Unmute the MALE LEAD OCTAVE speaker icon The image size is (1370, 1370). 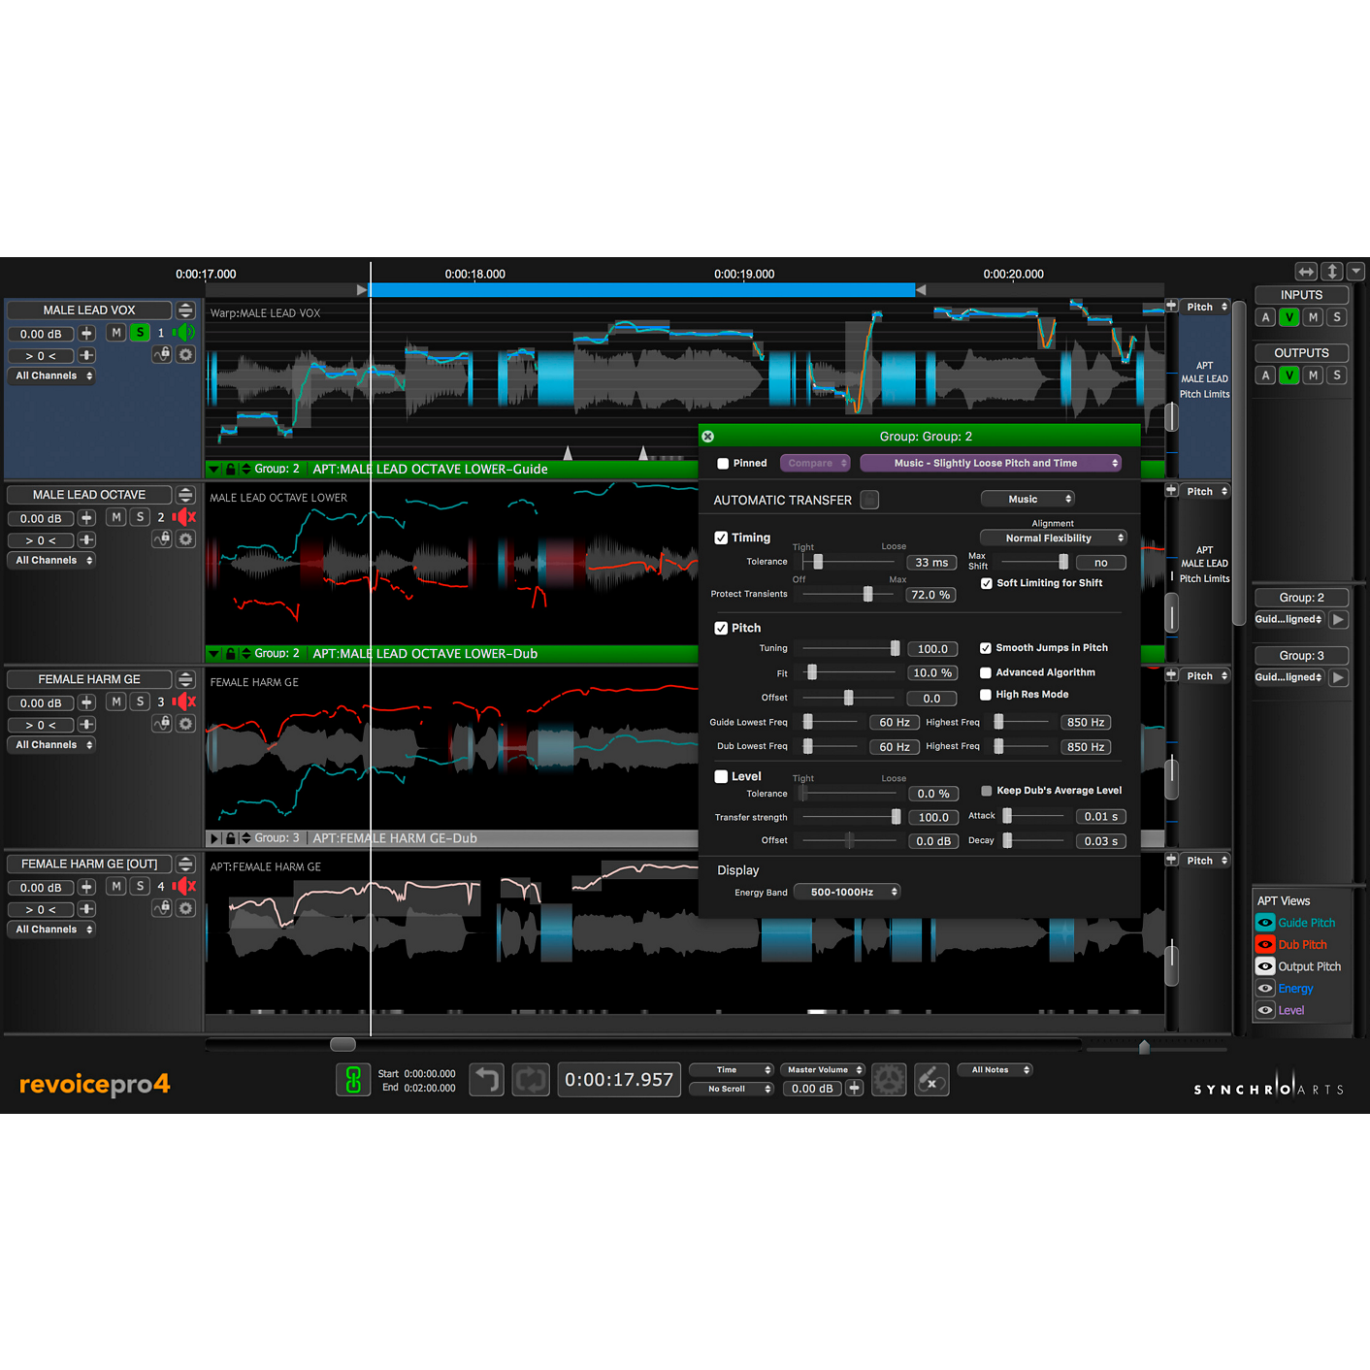(184, 517)
